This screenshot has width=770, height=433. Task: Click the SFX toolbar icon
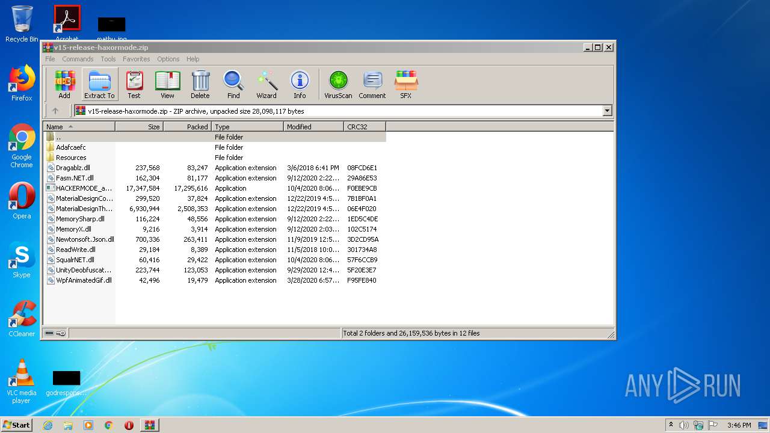point(406,84)
